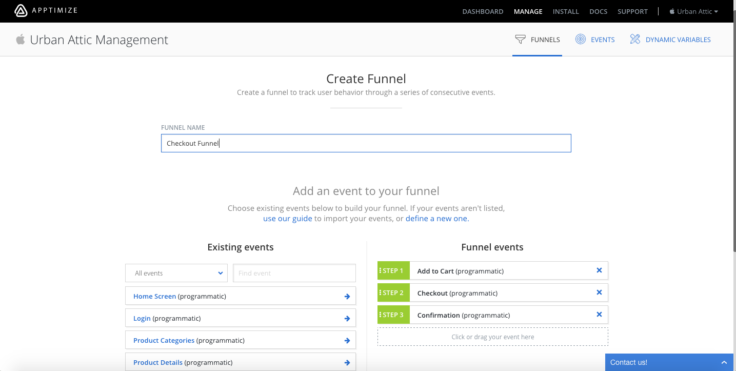Select the Add to Cart funnel step text
This screenshot has height=371, width=736.
pyautogui.click(x=461, y=271)
